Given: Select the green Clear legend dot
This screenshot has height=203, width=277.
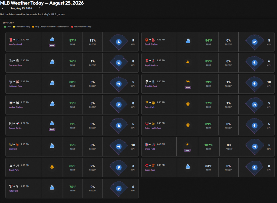Looking at the screenshot, I should pos(5,27).
